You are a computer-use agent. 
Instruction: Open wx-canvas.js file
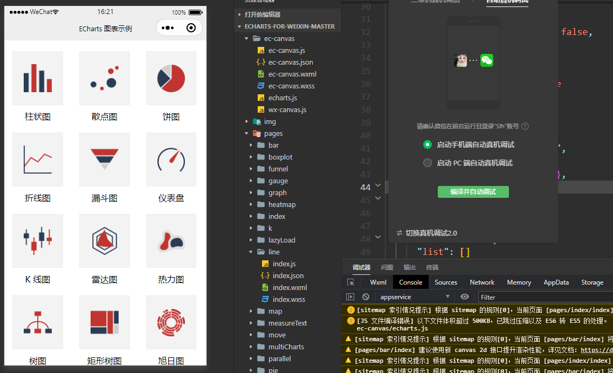(x=287, y=110)
